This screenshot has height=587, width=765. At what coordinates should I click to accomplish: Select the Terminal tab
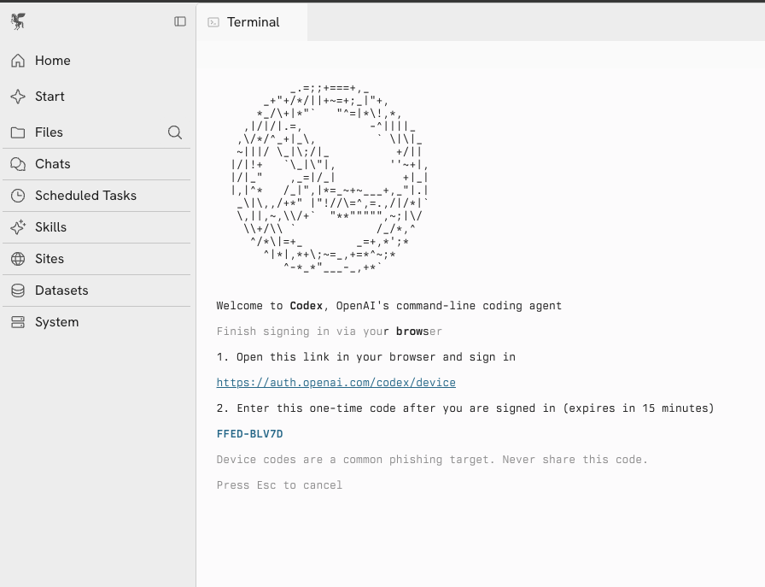click(x=252, y=22)
